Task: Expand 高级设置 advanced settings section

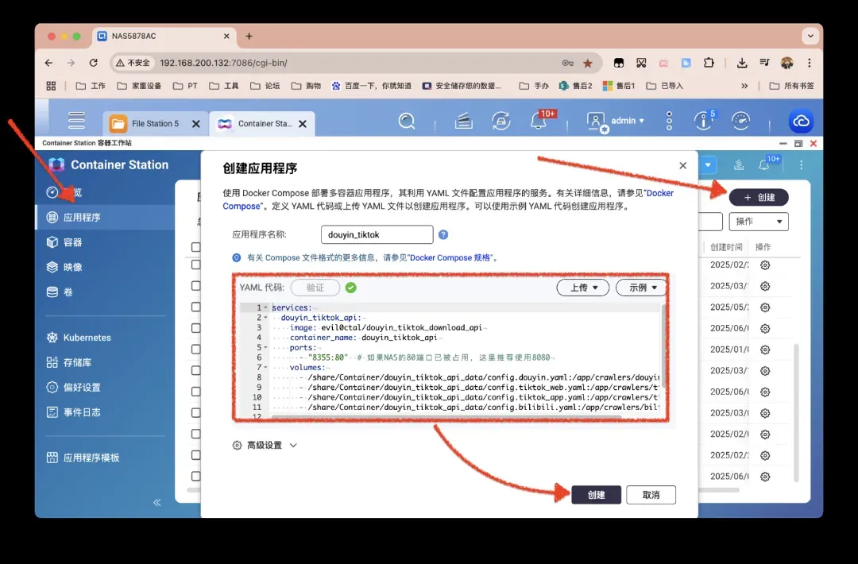Action: coord(265,446)
